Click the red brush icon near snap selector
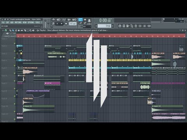This screenshot has height=140, width=187. tap(81, 23)
